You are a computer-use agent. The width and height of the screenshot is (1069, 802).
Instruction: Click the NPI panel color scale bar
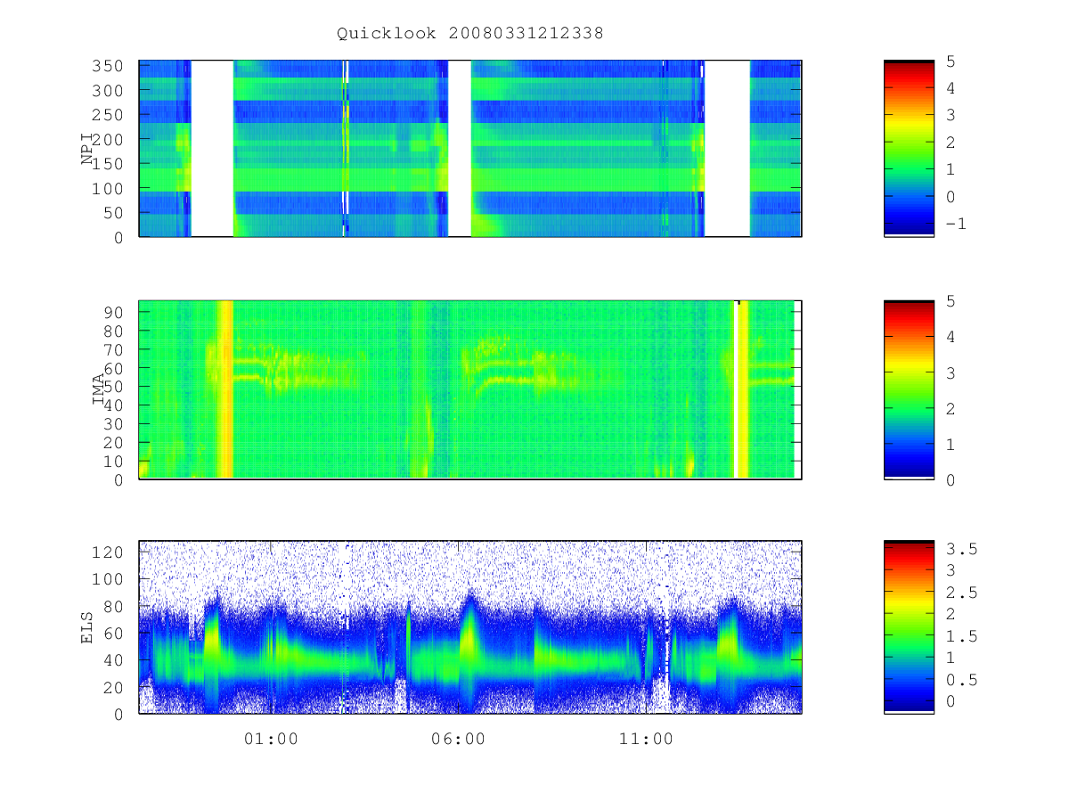pyautogui.click(x=909, y=148)
